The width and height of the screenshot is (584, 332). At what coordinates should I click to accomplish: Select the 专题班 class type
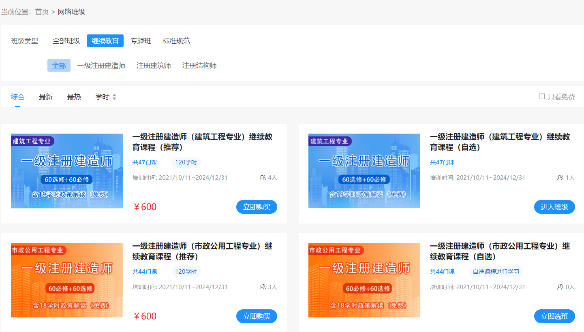pyautogui.click(x=141, y=41)
